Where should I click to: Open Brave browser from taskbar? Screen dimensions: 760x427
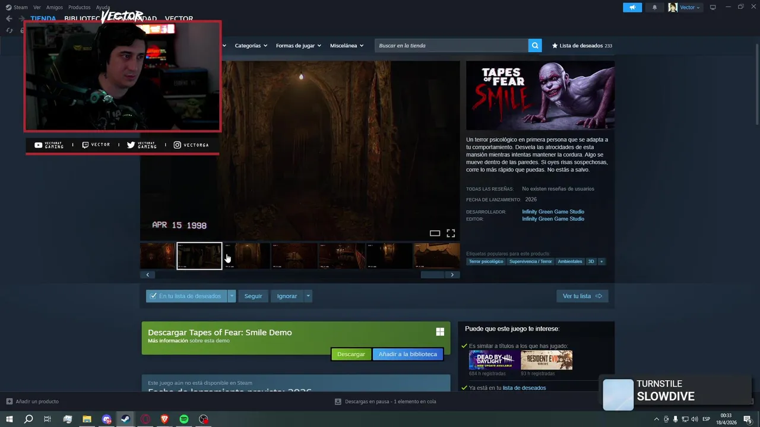coord(164,419)
